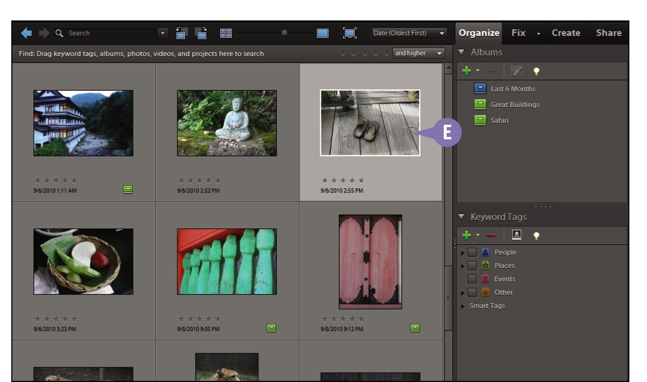Select the green posts photo thumbnail

point(227,262)
